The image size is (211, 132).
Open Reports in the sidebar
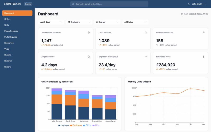[17, 67]
